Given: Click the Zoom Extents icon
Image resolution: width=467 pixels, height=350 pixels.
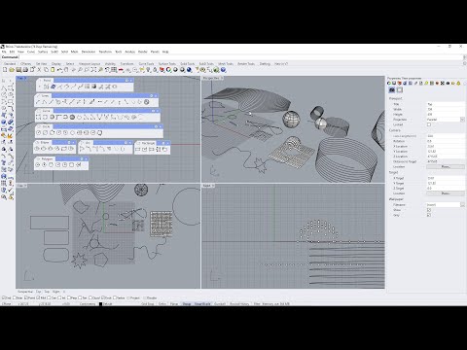Looking at the screenshot, I should point(93,70).
